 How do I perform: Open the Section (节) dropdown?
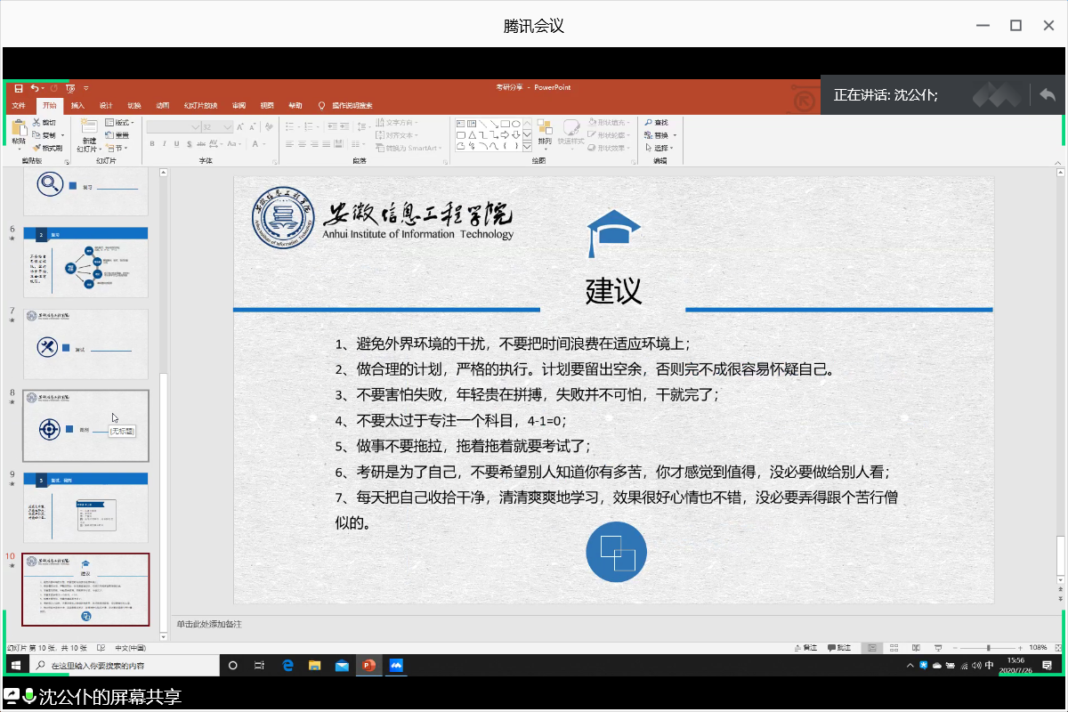(116, 148)
